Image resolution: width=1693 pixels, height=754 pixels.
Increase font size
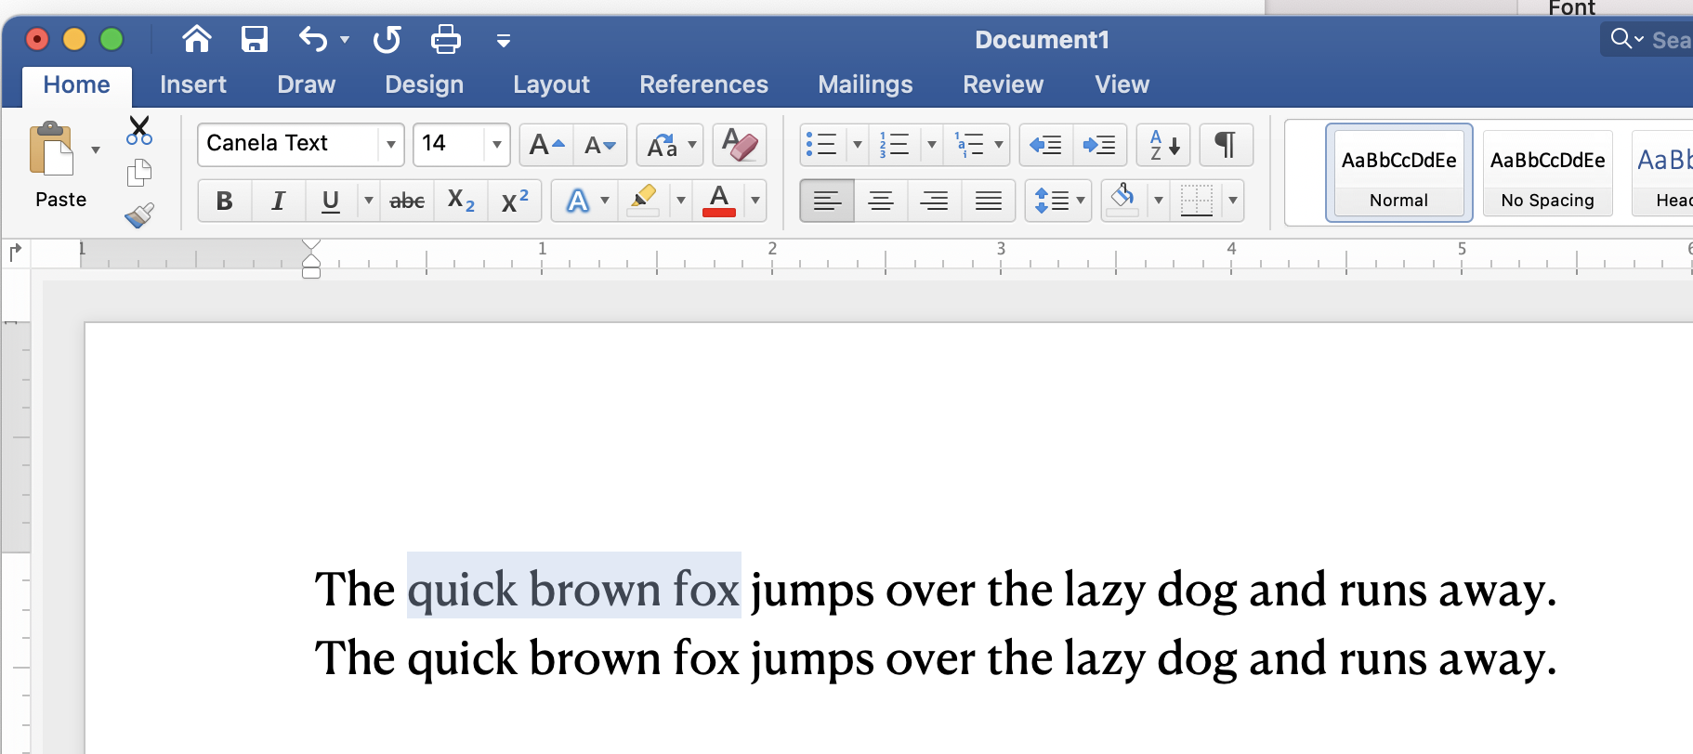(546, 145)
